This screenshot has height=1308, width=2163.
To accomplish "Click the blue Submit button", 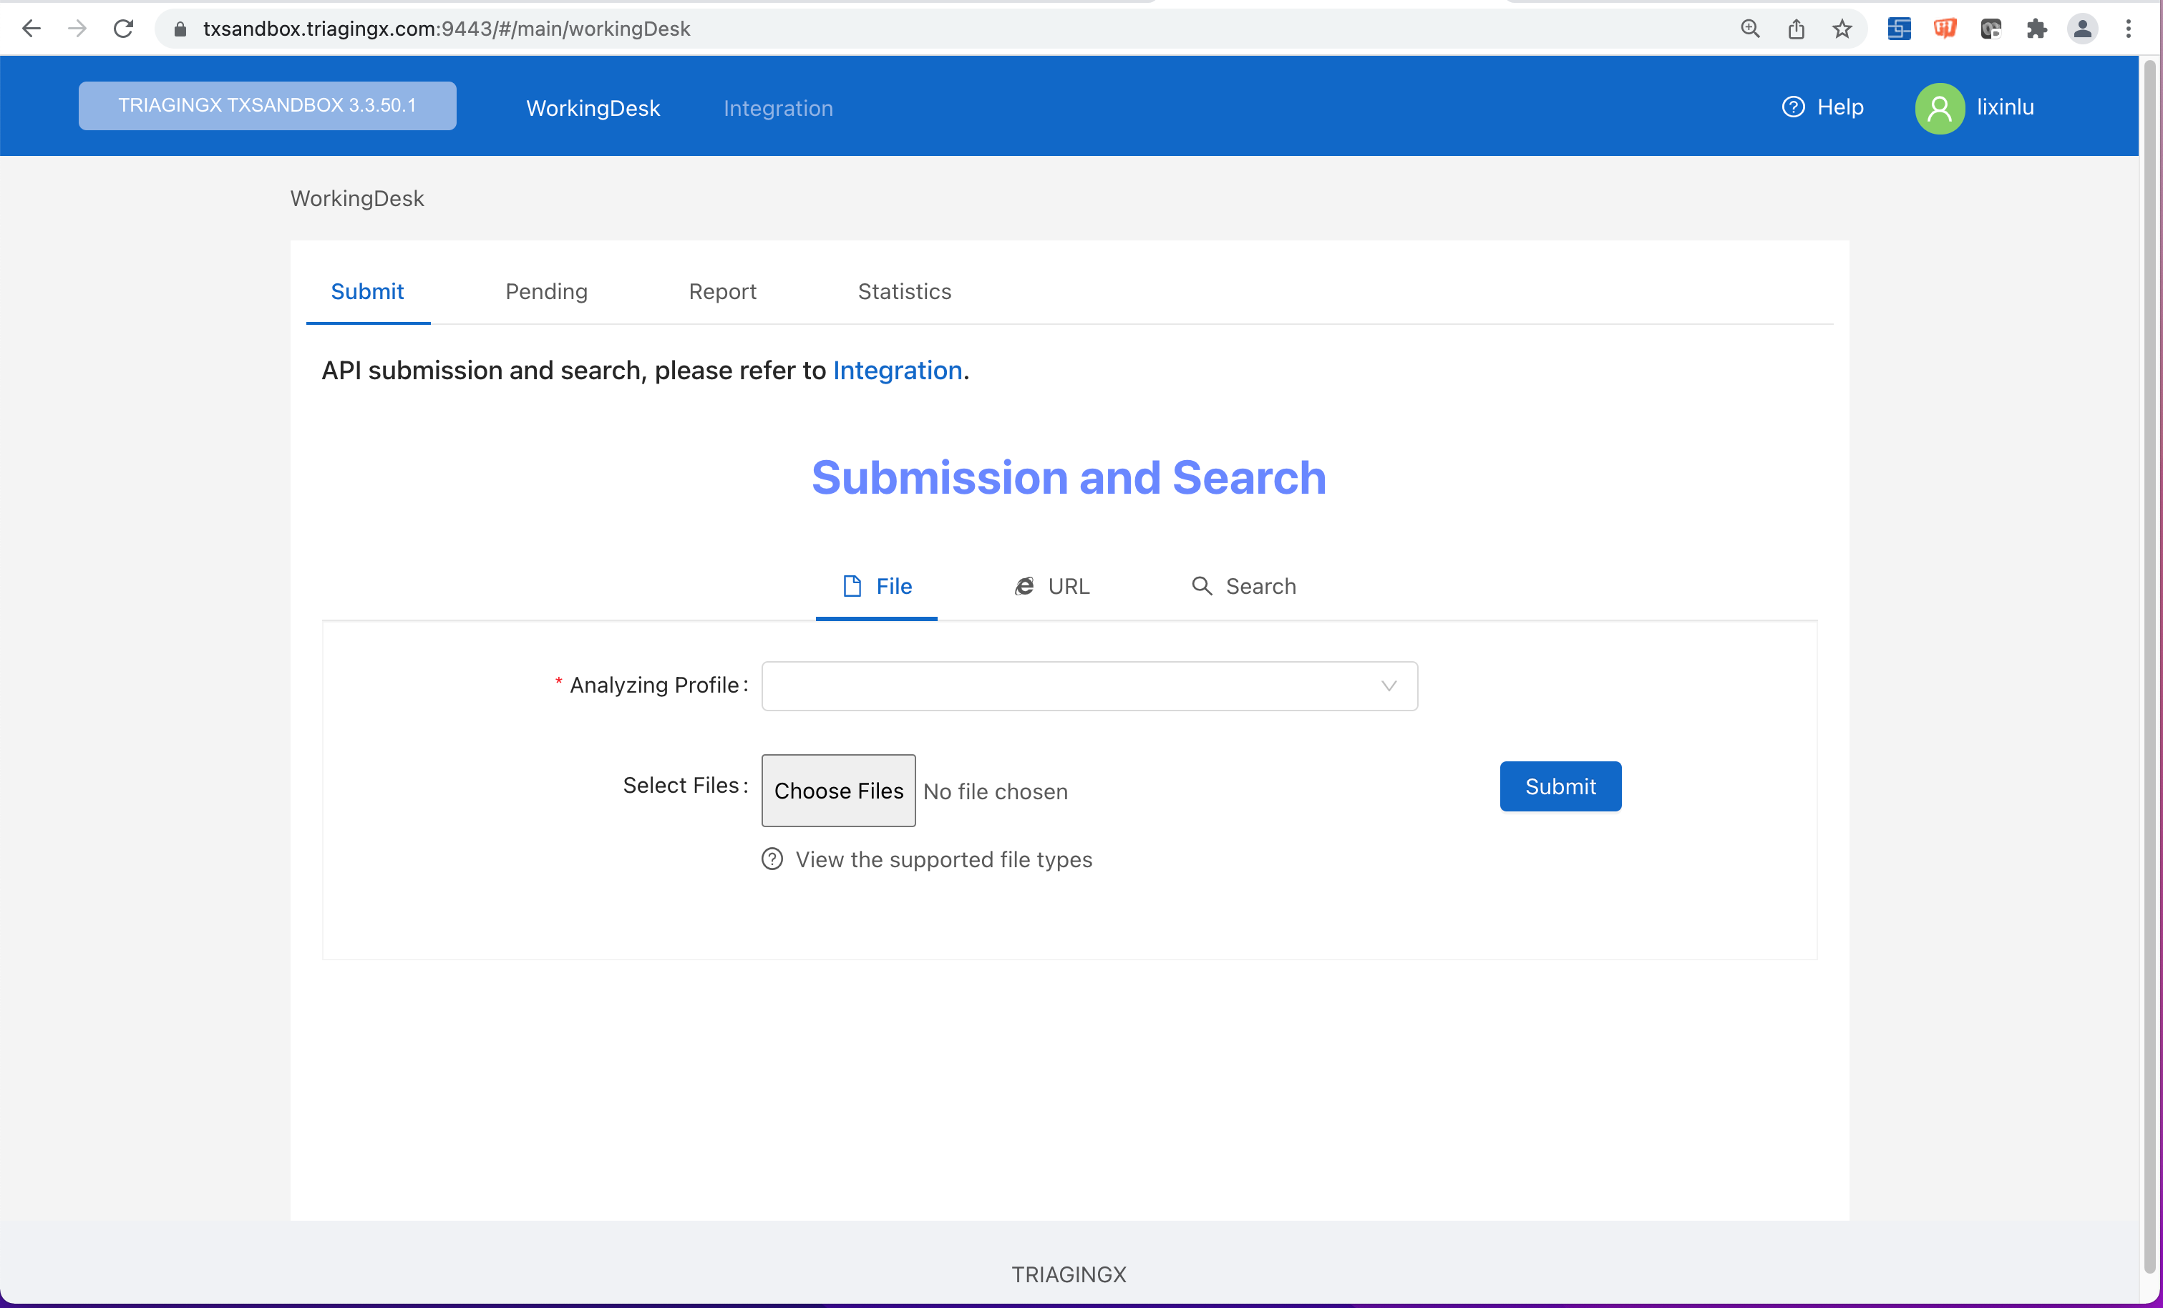I will coord(1560,786).
